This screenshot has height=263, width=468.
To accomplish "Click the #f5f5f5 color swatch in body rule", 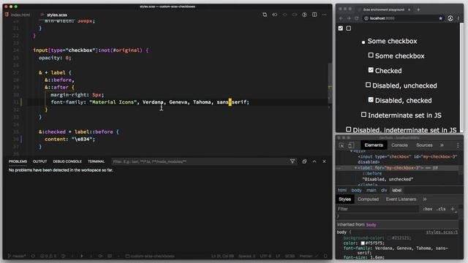I will (363, 243).
